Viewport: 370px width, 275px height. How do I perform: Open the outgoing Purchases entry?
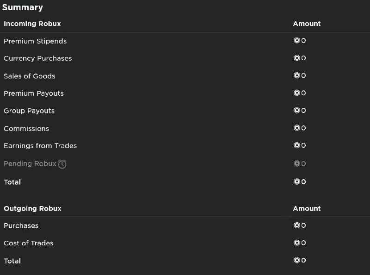(21, 226)
